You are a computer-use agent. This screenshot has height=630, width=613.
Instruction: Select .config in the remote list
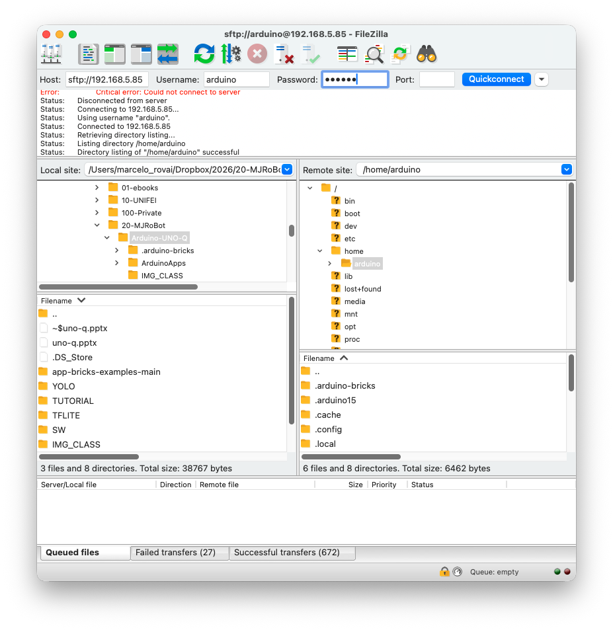click(329, 429)
